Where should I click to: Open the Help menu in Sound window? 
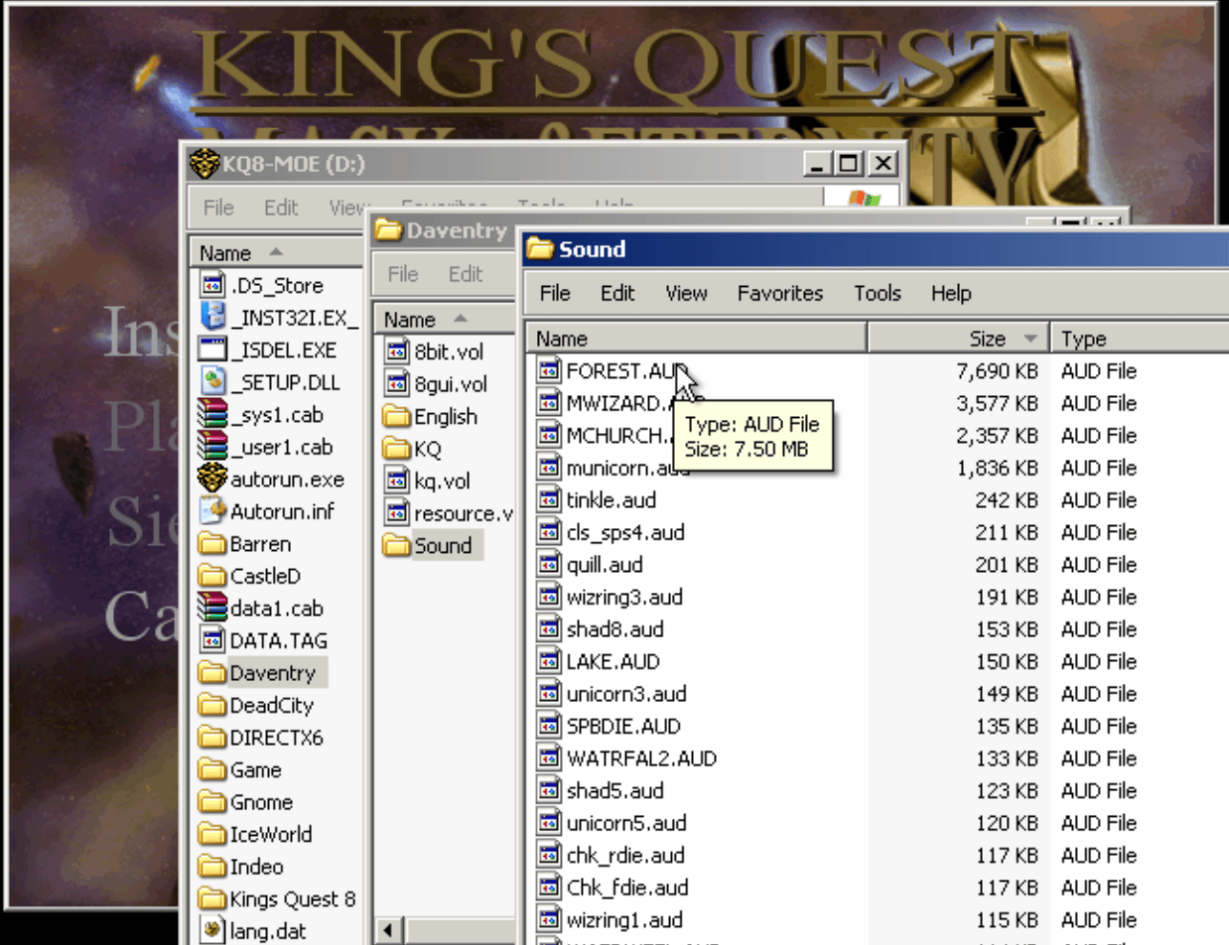tap(951, 293)
